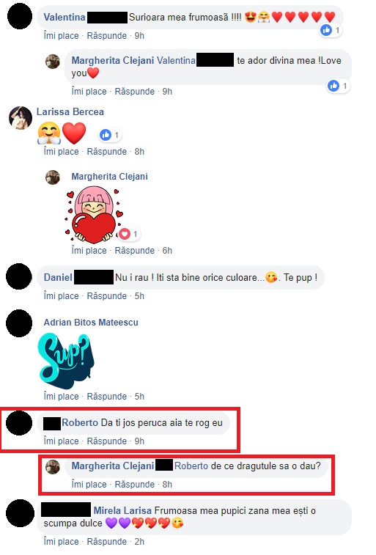Like Larissa Bercea's comment with Îmi place

61,152
